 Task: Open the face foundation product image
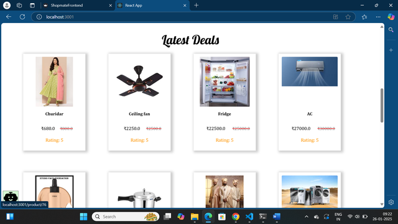54,192
